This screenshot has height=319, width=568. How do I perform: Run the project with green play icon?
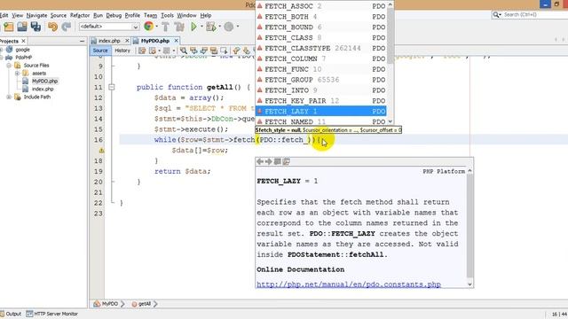click(x=193, y=27)
